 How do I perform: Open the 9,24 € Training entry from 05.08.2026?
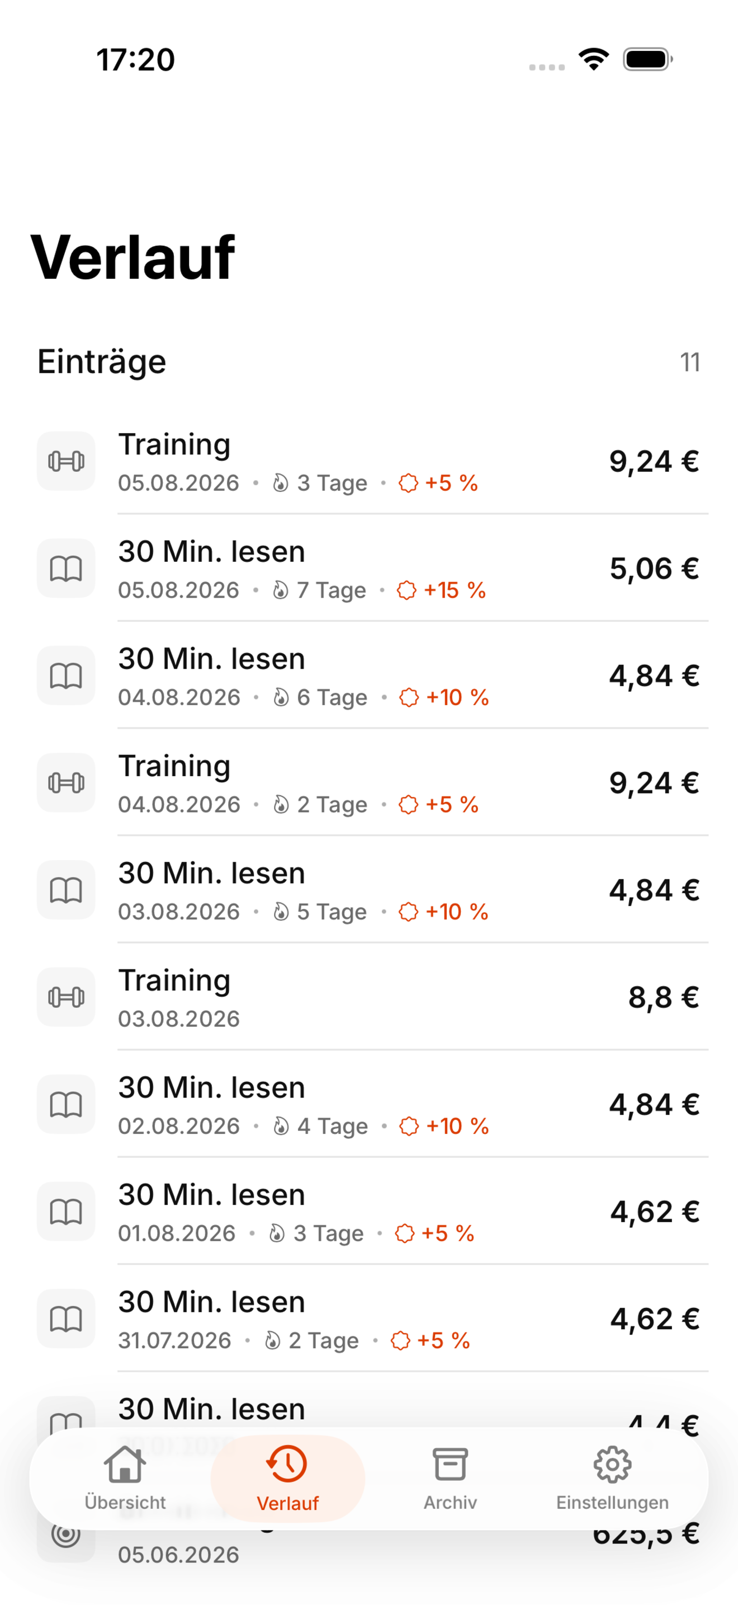tap(369, 461)
